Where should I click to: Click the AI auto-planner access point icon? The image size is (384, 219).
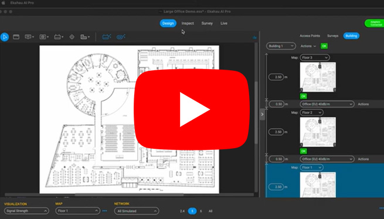107,37
